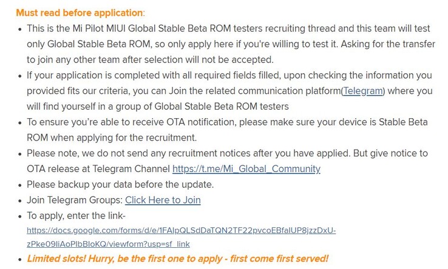Click the link line ending "viewform?usp=sf_link"

coord(108,244)
